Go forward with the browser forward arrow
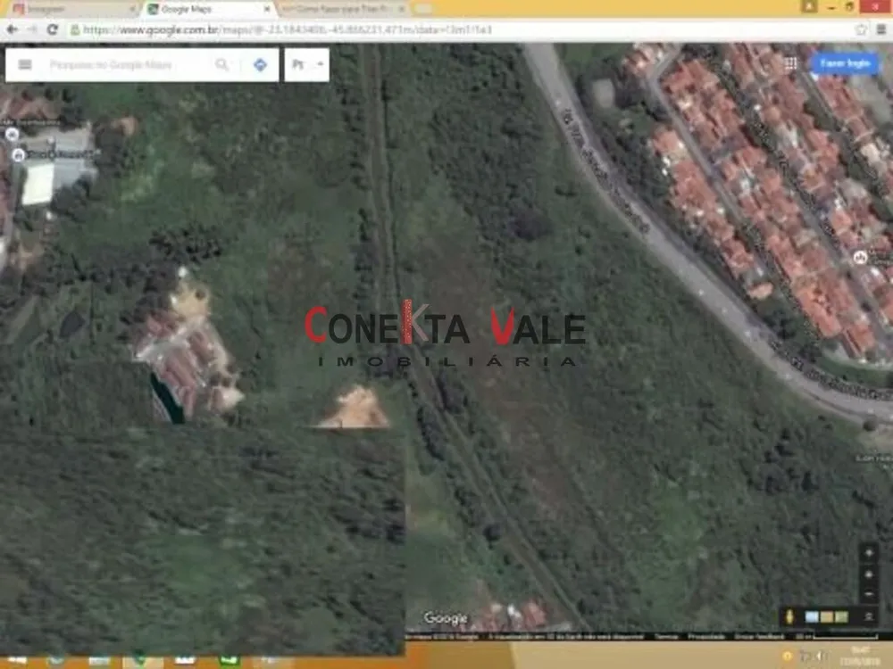Viewport: 893px width, 669px height. point(32,29)
